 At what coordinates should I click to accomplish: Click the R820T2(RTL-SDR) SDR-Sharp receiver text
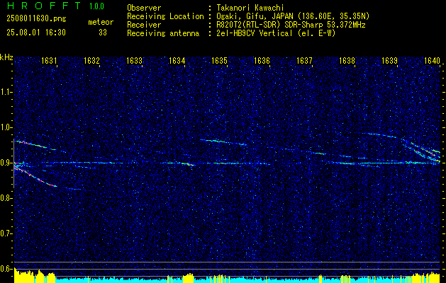tap(291, 25)
